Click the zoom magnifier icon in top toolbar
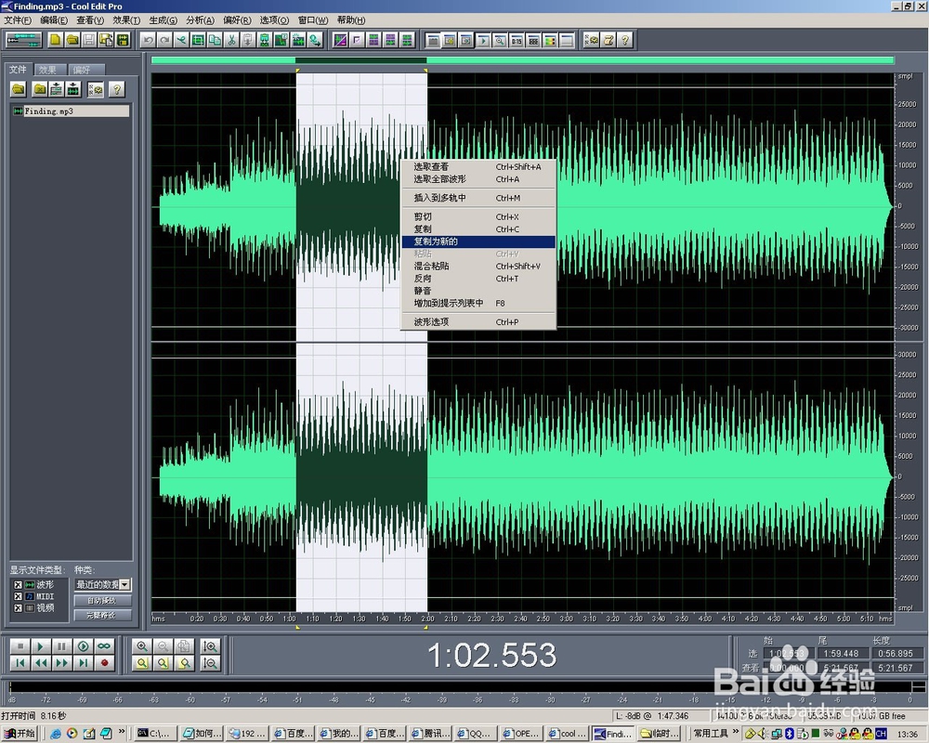Viewport: 929px width, 743px height. pyautogui.click(x=500, y=40)
